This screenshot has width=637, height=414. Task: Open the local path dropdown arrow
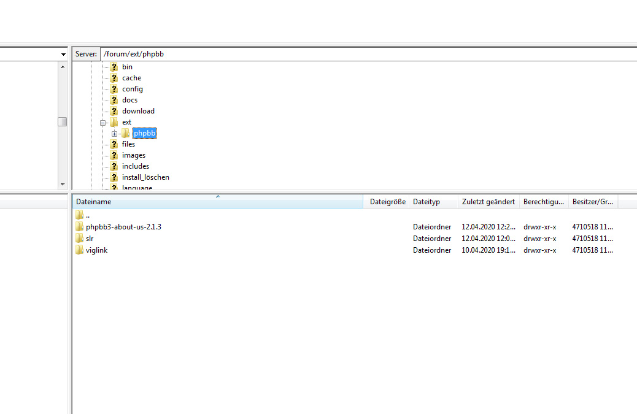[63, 54]
